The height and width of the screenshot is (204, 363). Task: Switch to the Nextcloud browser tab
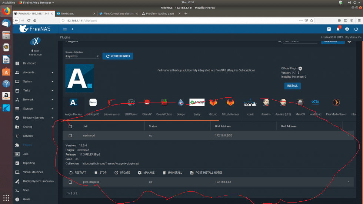coord(76,13)
